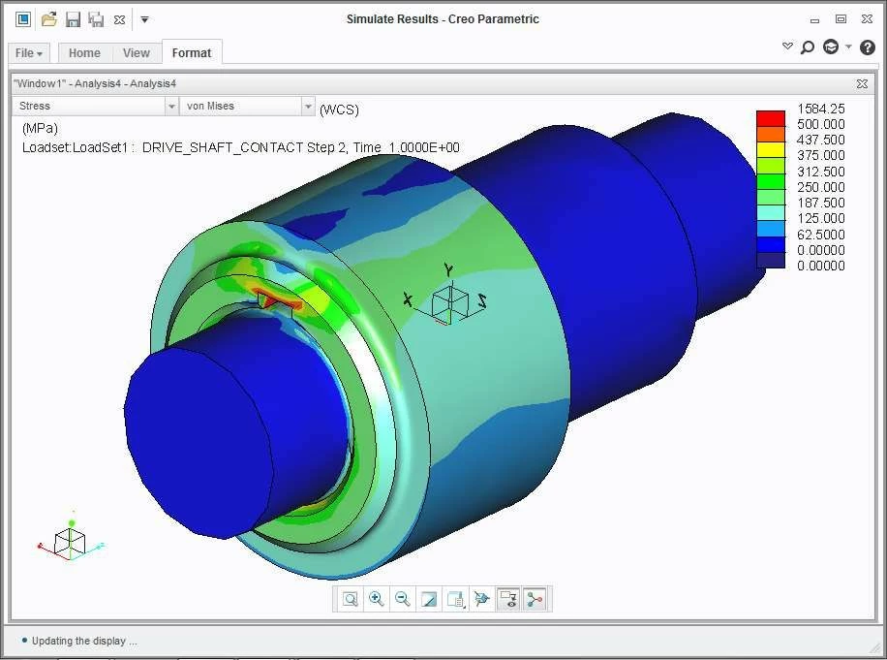Click the command search magnifier icon
887x660 pixels.
[x=808, y=47]
